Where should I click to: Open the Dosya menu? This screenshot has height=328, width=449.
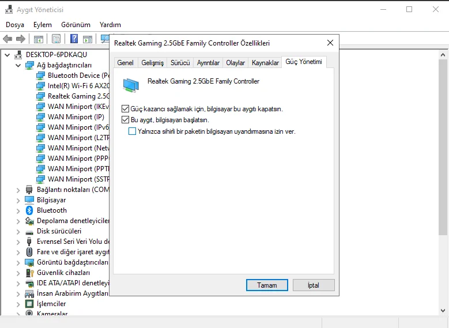15,25
